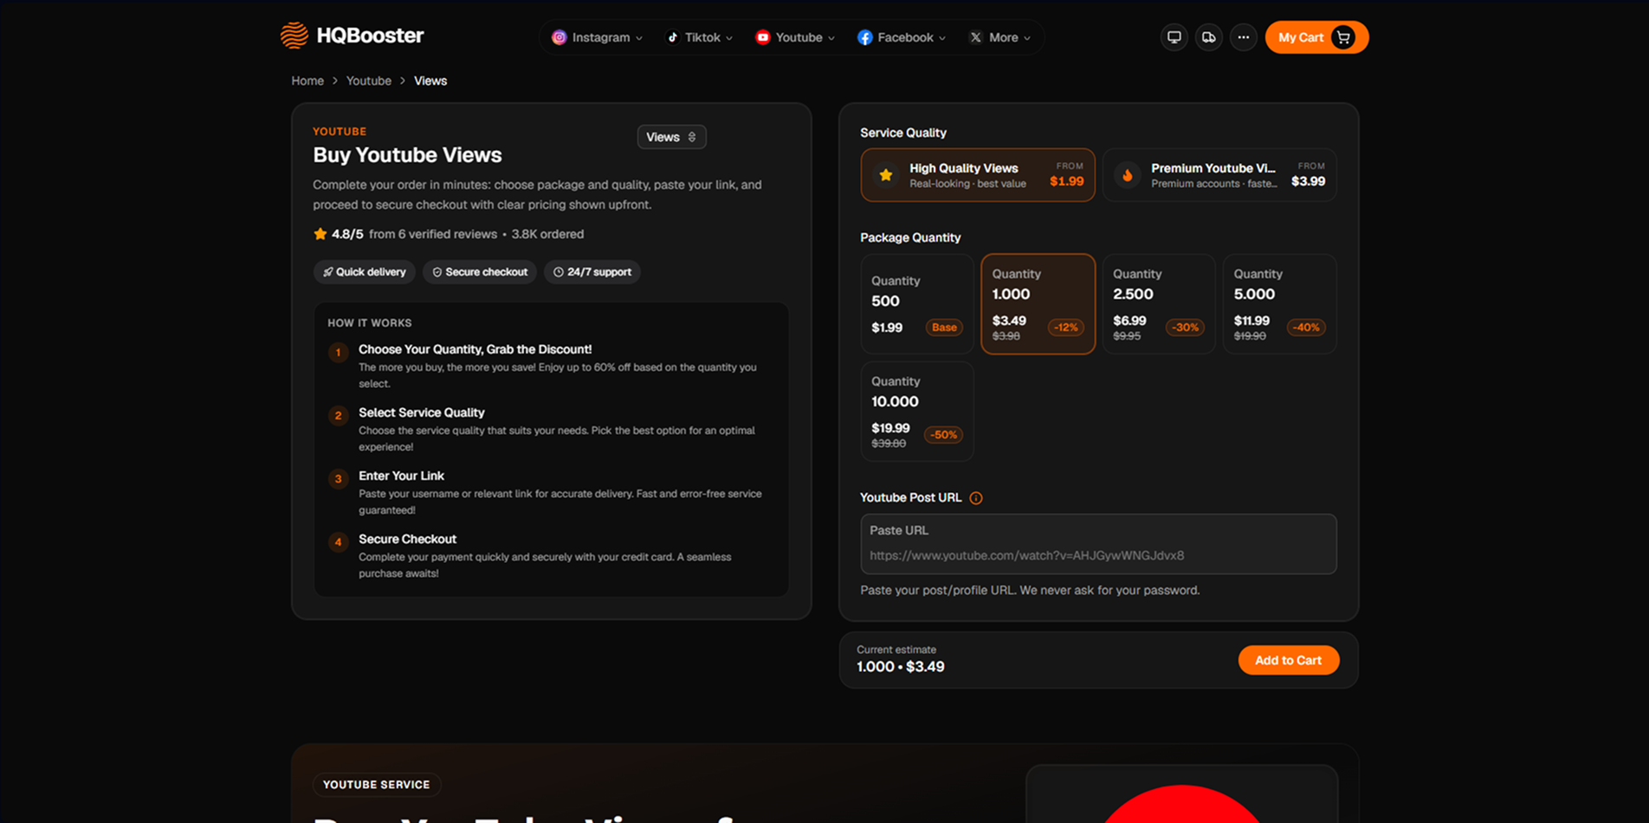
Task: Click the 'Current estimate' label
Action: click(x=896, y=650)
